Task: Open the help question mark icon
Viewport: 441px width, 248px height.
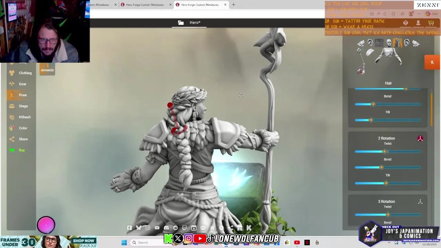Action: (406, 23)
